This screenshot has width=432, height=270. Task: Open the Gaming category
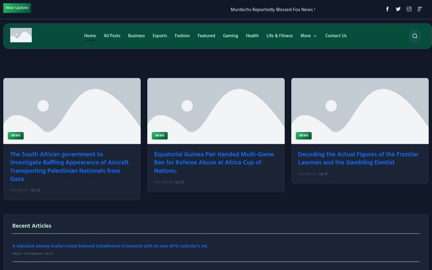coord(230,35)
